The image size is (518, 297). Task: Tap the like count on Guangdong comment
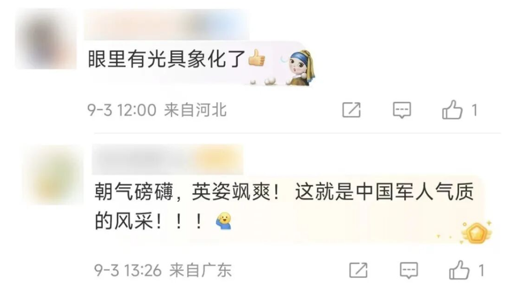[x=482, y=270]
